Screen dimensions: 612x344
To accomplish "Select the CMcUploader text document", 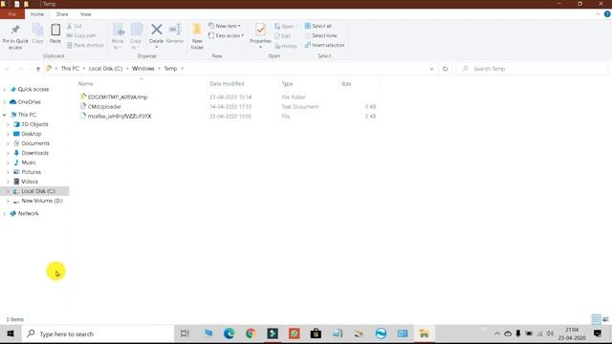I will coord(104,106).
